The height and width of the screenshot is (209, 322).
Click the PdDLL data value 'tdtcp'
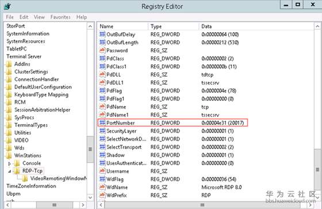(208, 75)
